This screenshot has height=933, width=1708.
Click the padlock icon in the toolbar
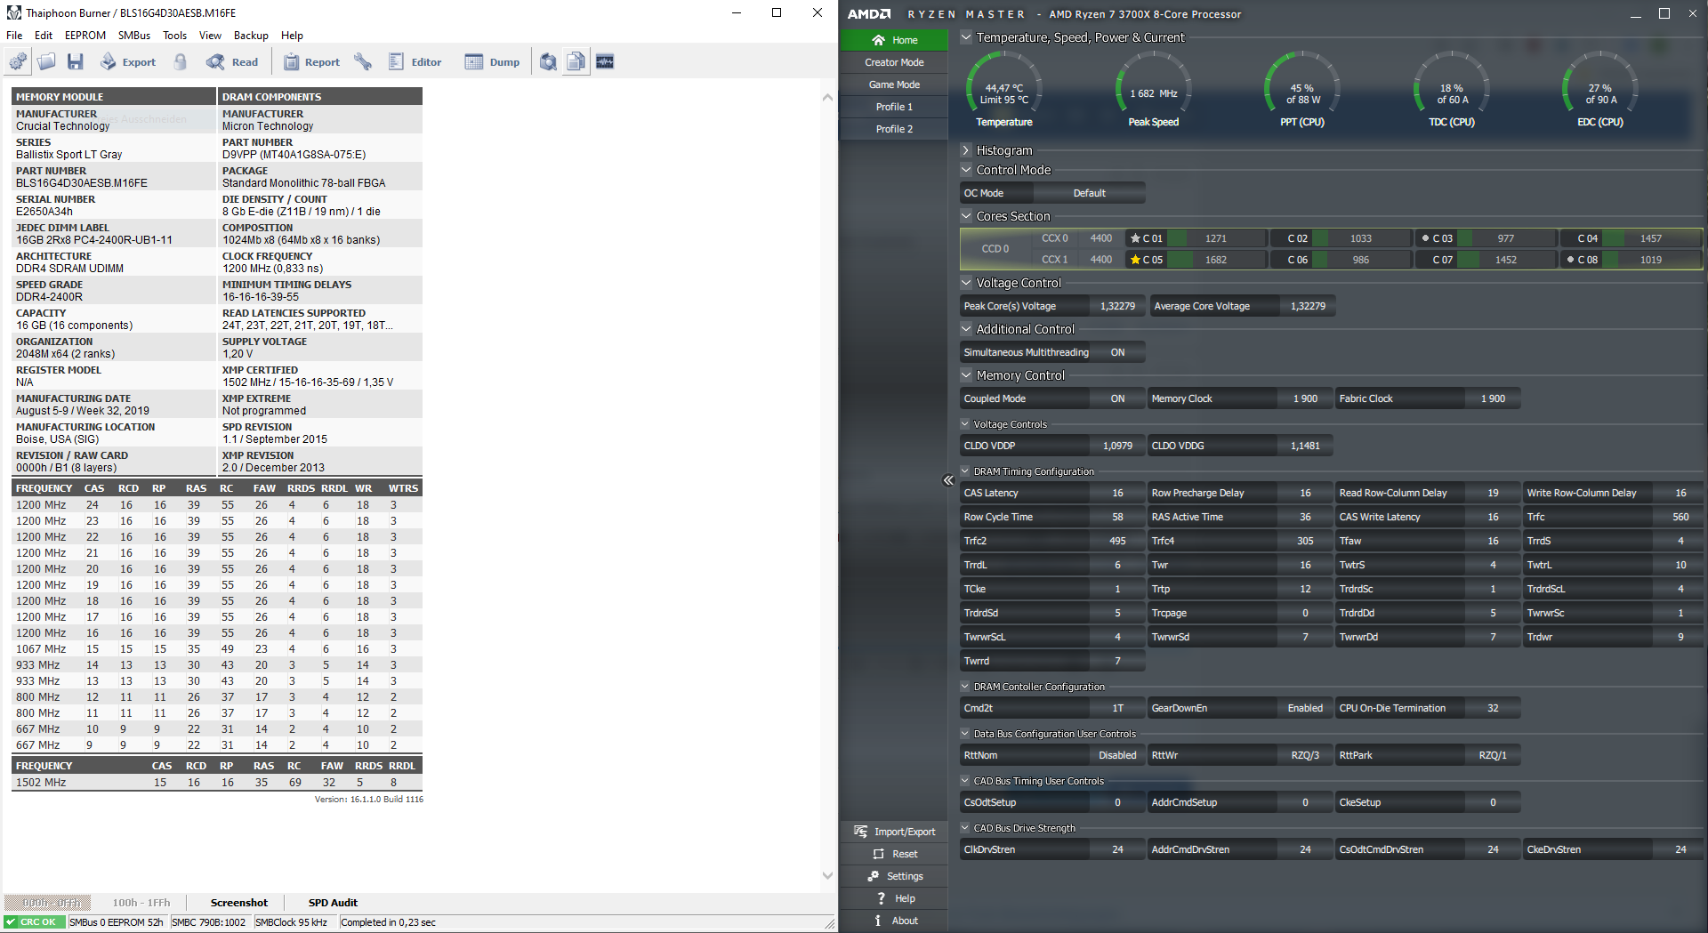(181, 61)
